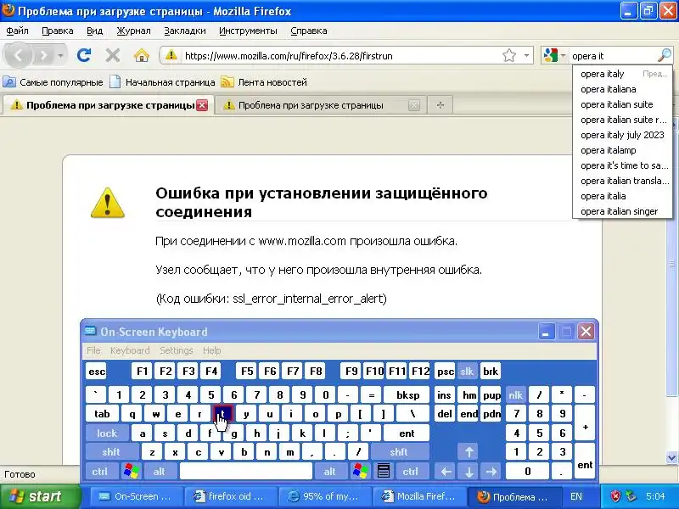Click the Start button
Image resolution: width=679 pixels, height=509 pixels.
pyautogui.click(x=40, y=496)
